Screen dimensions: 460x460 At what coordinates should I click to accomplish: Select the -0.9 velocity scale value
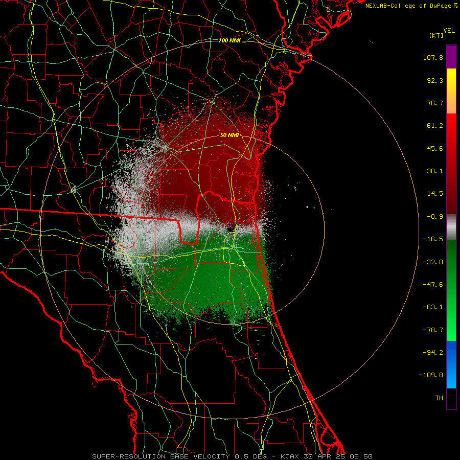[435, 217]
